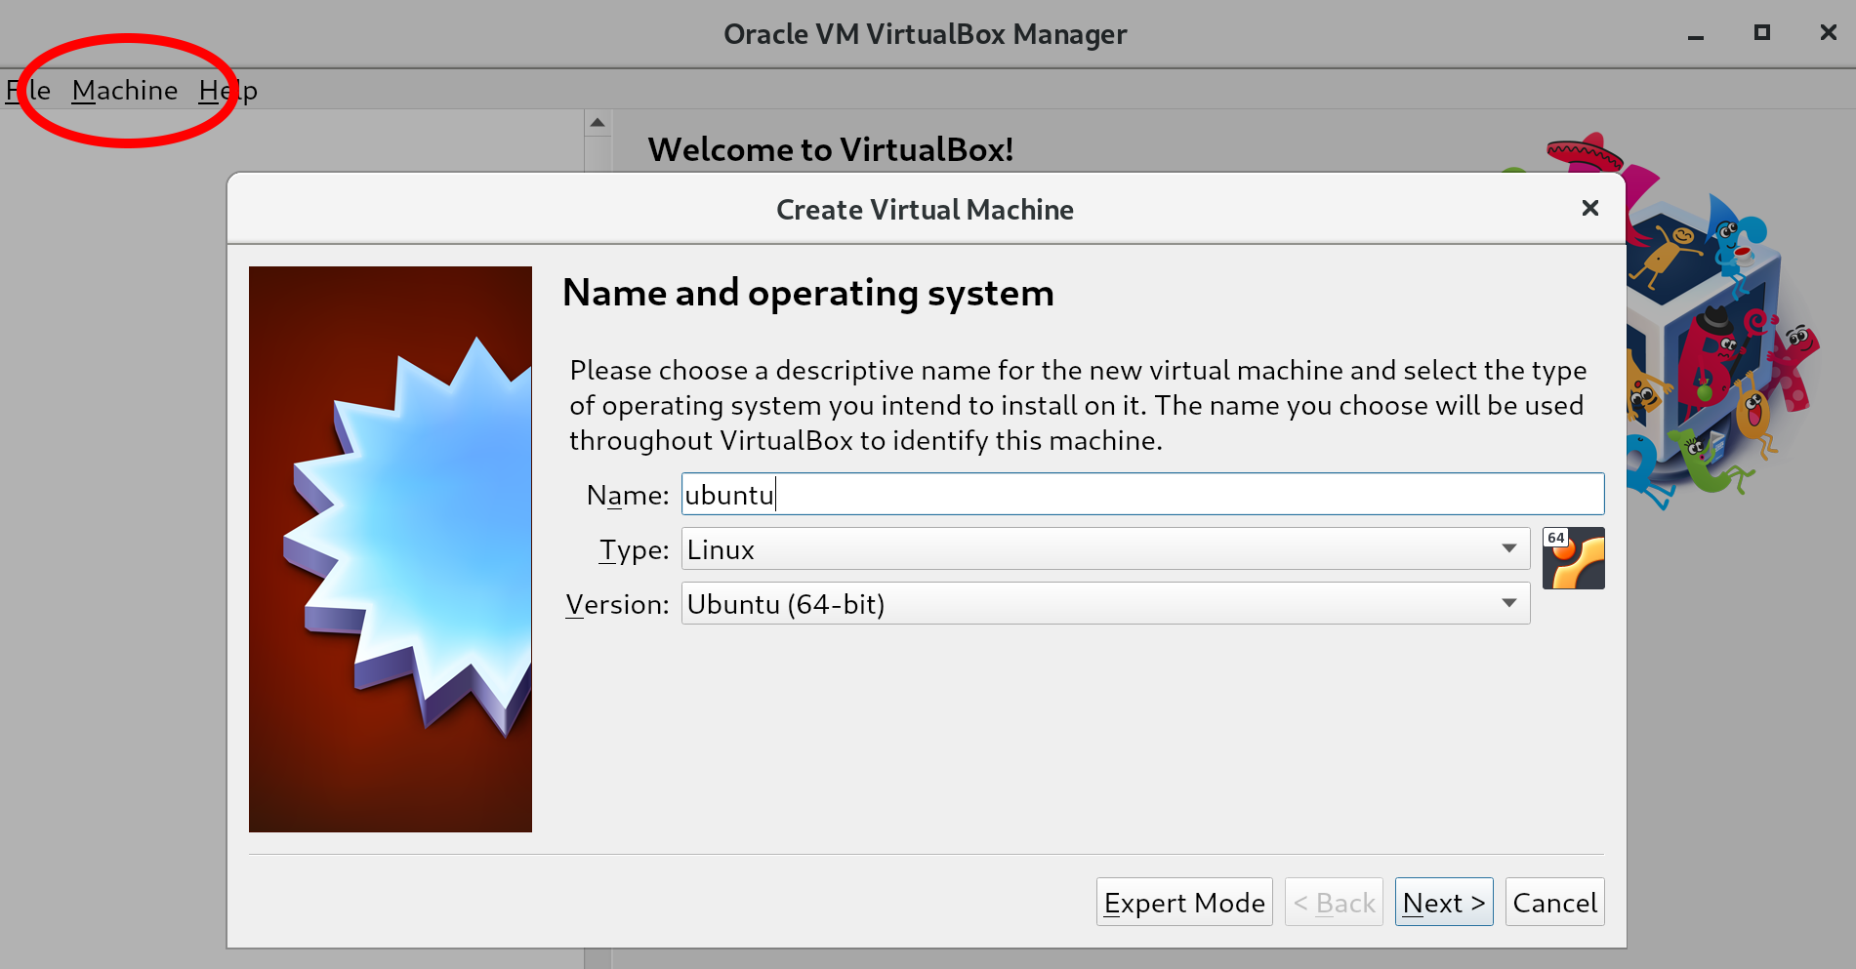Click the VirtualBox mascot cube illustration
Screen dimensions: 1856x969
pyautogui.click(x=1718, y=332)
